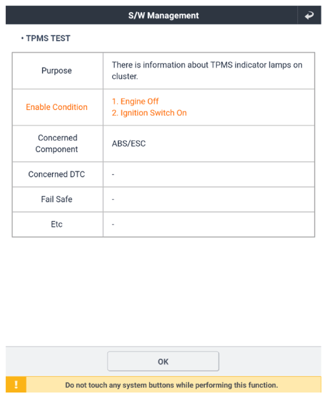327x398 pixels.
Task: Tap the yellow warning exclamation icon
Action: pyautogui.click(x=16, y=385)
